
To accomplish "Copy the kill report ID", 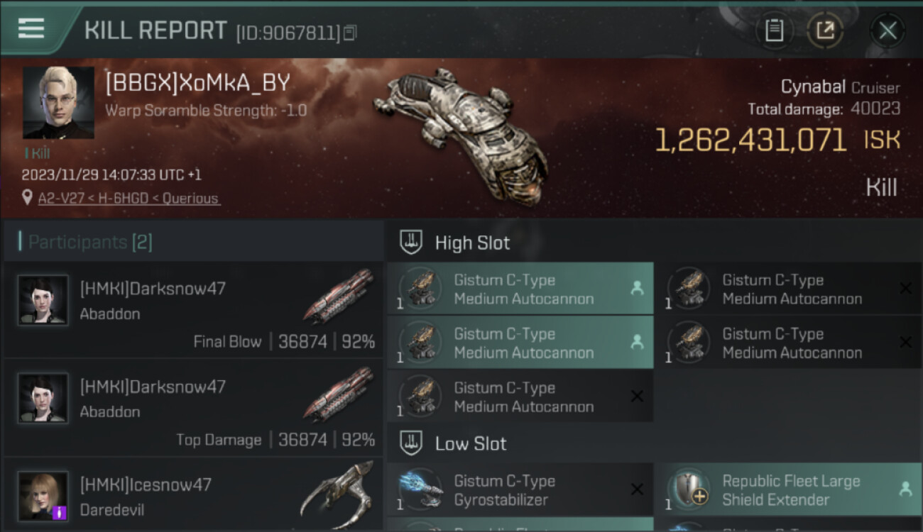I will [x=350, y=33].
